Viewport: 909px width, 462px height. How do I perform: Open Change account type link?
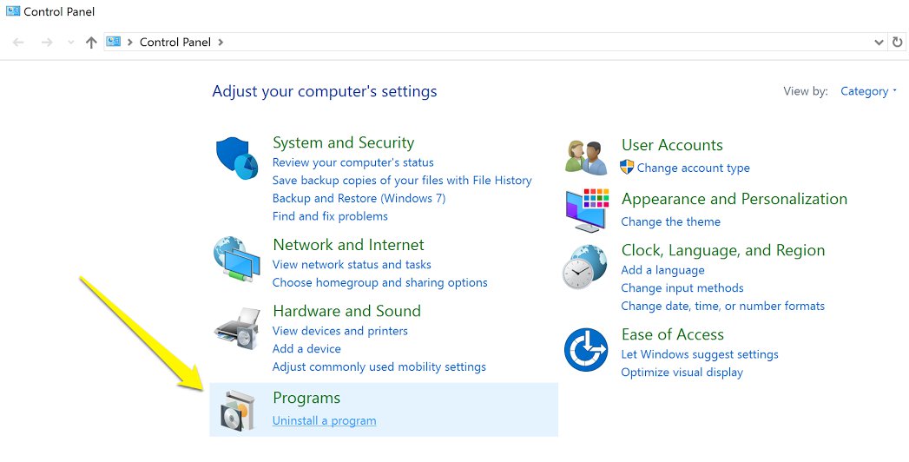[693, 168]
